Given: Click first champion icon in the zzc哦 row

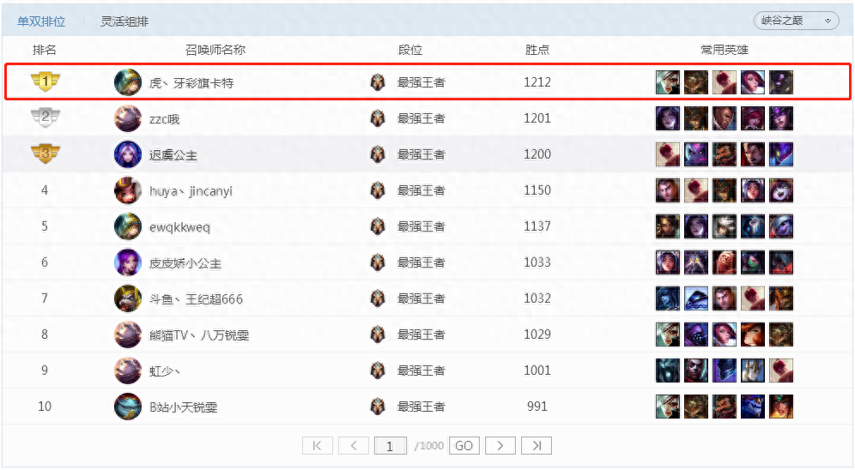Looking at the screenshot, I should coord(667,118).
